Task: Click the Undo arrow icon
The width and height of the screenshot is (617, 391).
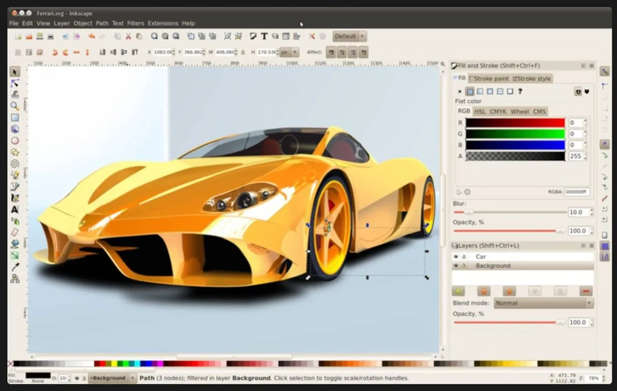Action: [x=92, y=36]
